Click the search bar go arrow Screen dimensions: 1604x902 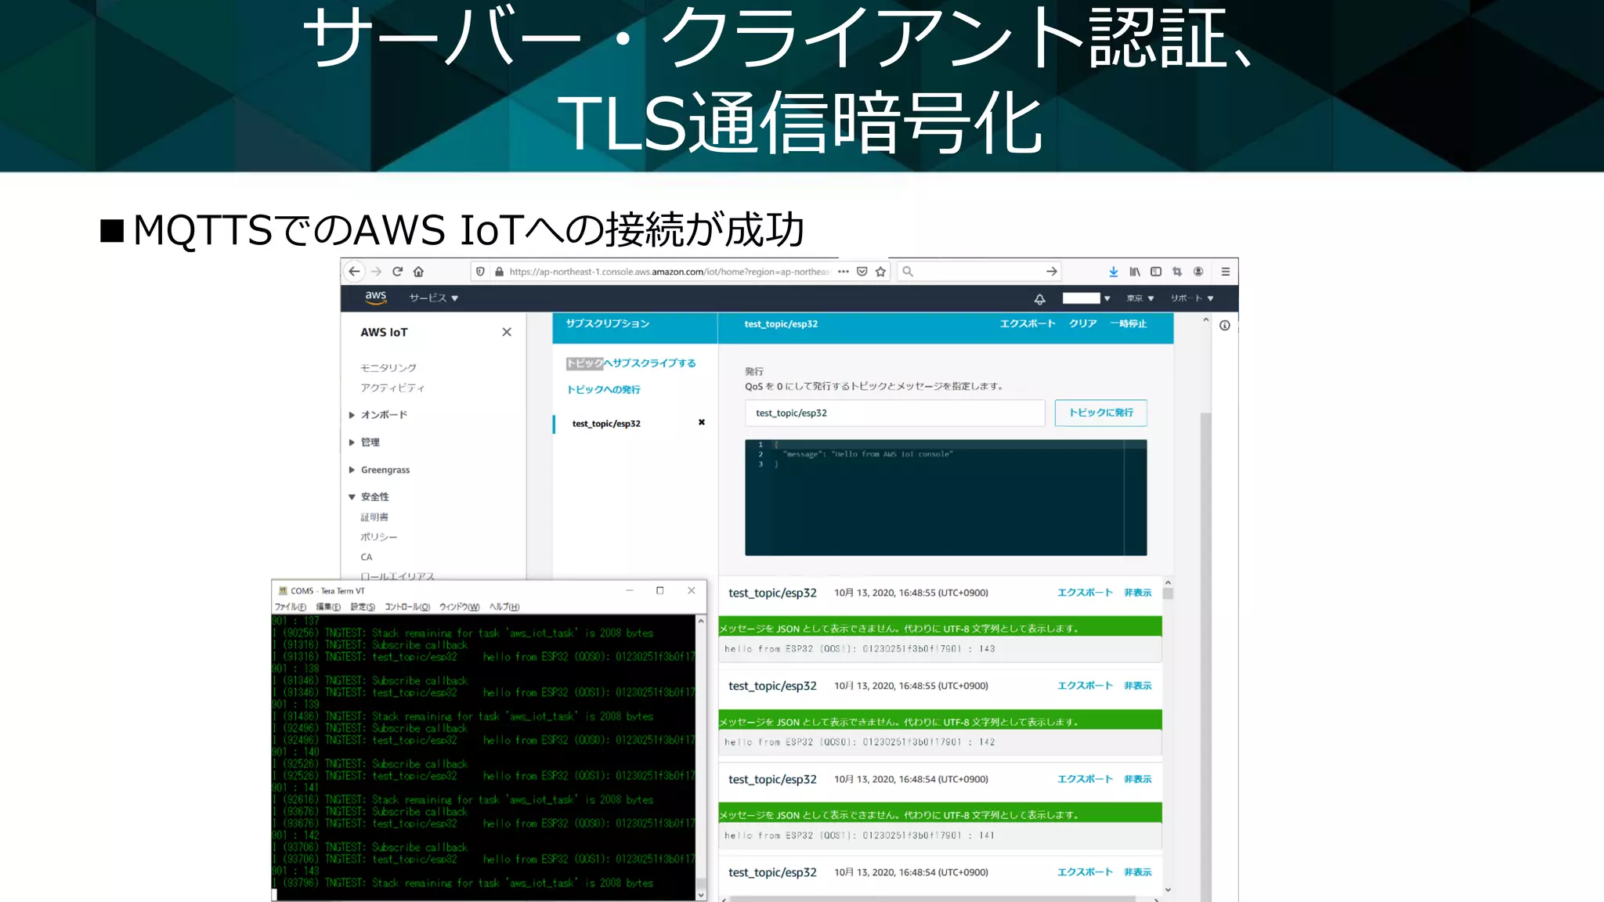point(1052,272)
